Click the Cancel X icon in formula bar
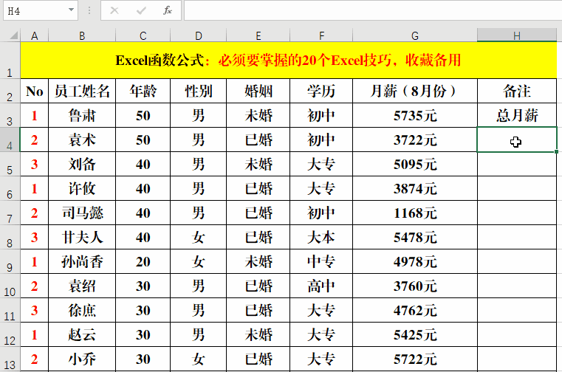The image size is (562, 372). pos(114,11)
